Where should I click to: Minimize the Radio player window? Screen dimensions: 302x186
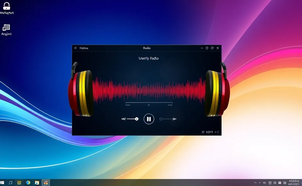point(202,48)
